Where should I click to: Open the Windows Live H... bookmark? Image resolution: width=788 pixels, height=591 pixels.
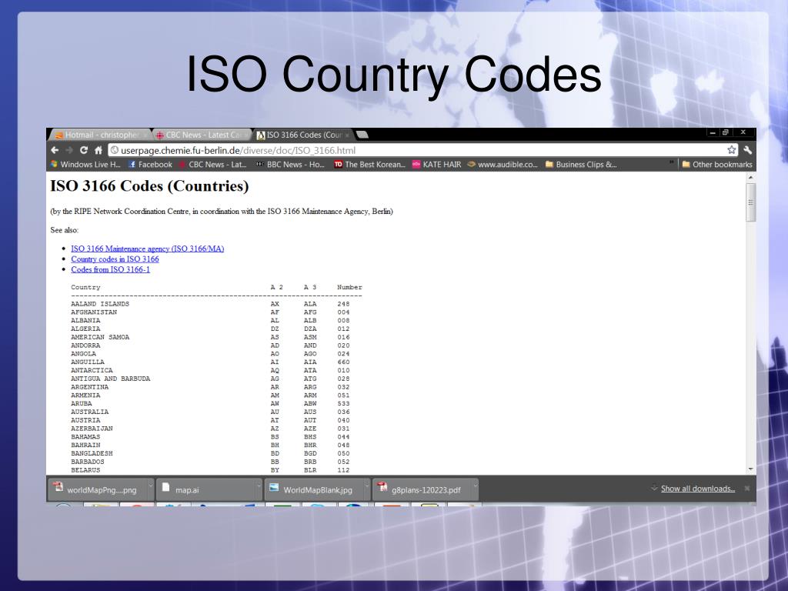click(86, 165)
